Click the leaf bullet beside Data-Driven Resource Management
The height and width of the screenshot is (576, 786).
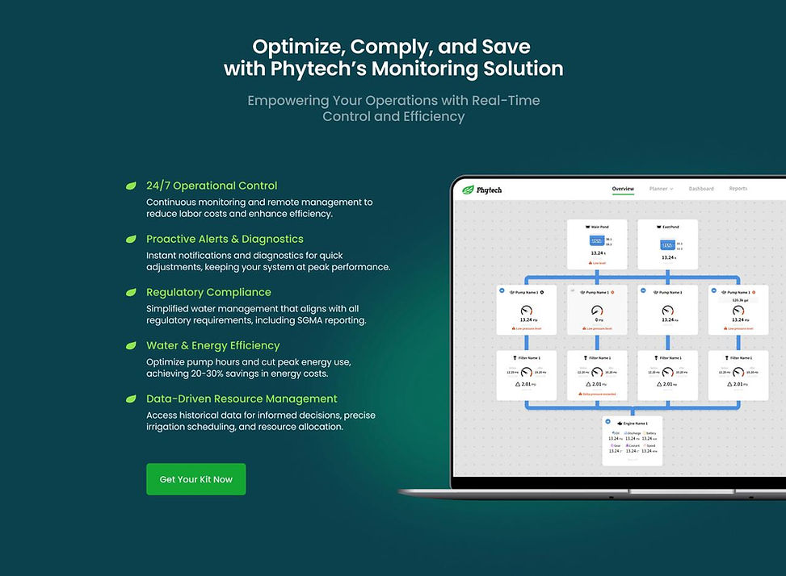(x=131, y=399)
